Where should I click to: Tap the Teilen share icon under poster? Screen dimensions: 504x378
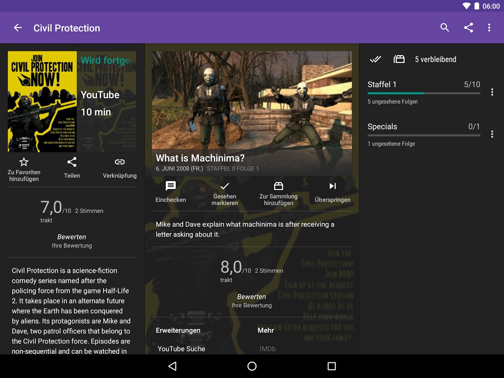(72, 162)
